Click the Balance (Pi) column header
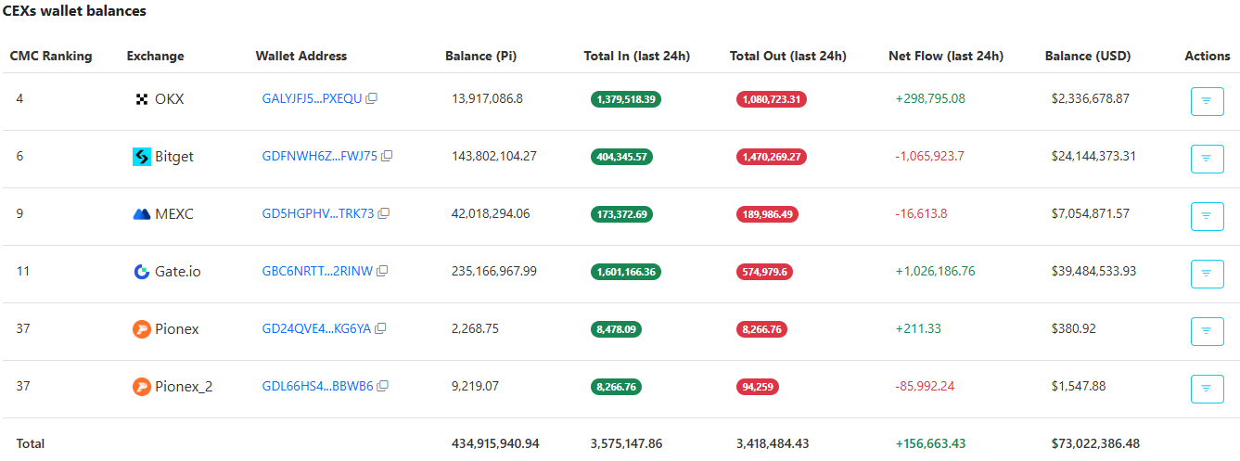Image resolution: width=1240 pixels, height=461 pixels. (480, 56)
